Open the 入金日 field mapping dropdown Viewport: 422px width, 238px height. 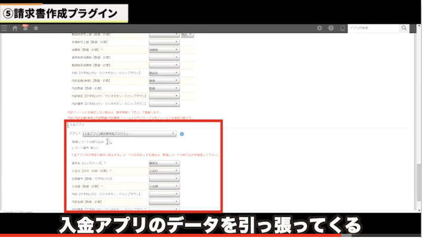coord(164,171)
